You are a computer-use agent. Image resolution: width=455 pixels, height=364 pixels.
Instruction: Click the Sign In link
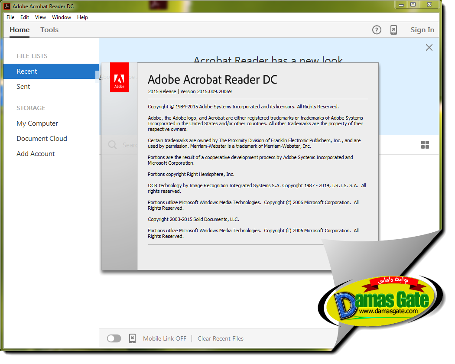point(422,30)
